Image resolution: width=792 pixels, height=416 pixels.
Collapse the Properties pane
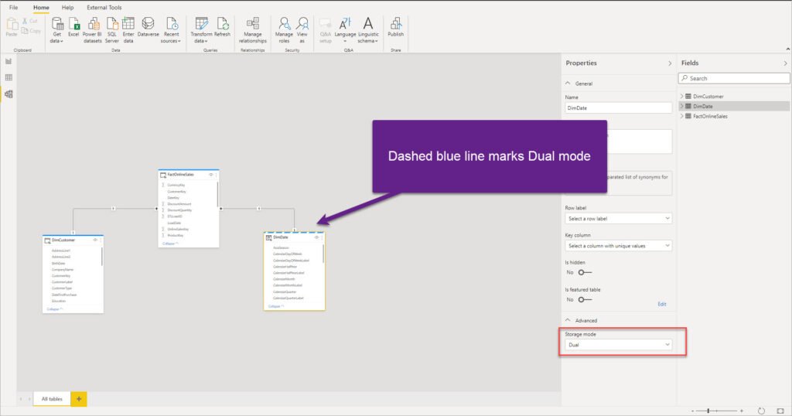[670, 63]
